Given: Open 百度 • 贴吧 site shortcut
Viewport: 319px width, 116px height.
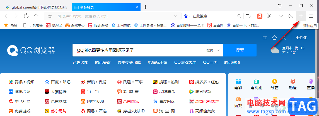Looking at the screenshot, I should [x=57, y=82].
